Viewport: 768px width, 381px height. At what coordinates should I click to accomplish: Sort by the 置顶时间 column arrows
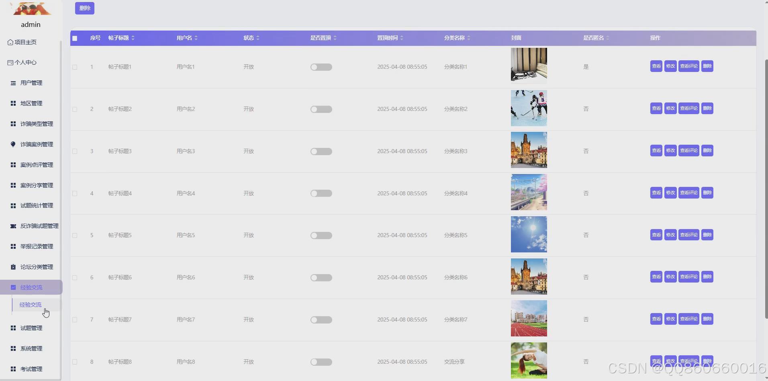402,38
